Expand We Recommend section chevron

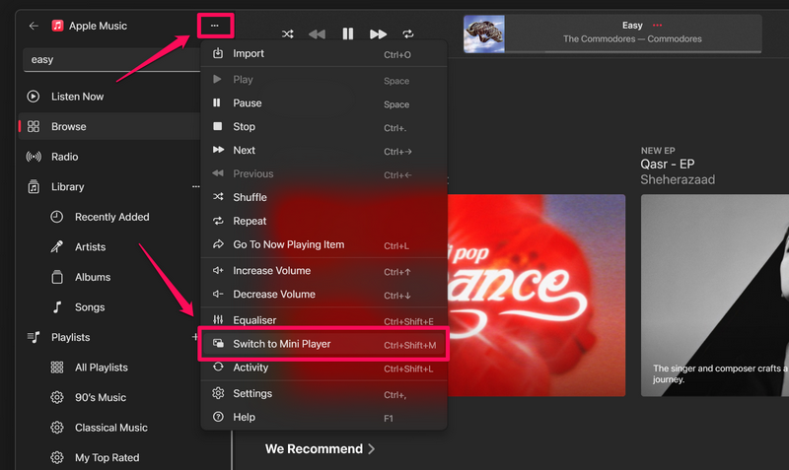pyautogui.click(x=372, y=449)
